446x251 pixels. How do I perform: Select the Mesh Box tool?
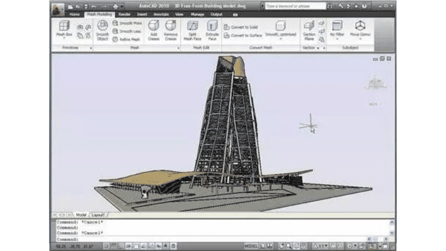pos(64,29)
